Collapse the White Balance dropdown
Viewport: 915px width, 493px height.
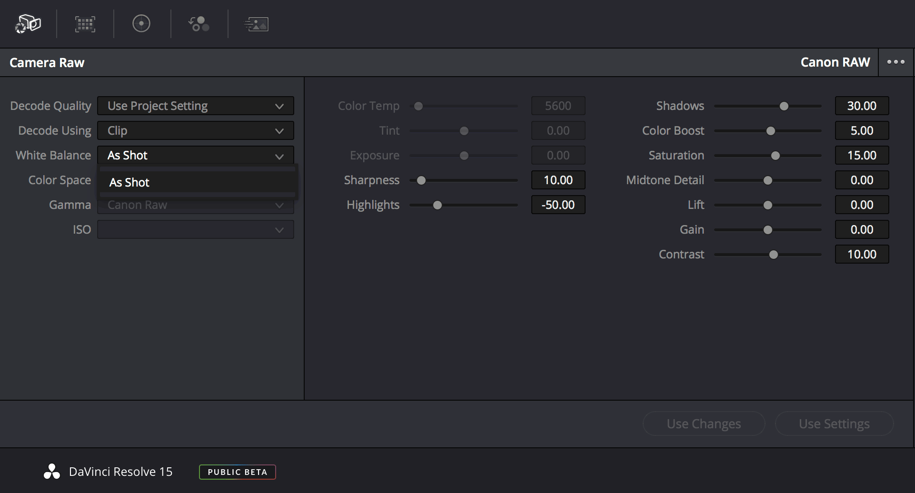coord(196,155)
